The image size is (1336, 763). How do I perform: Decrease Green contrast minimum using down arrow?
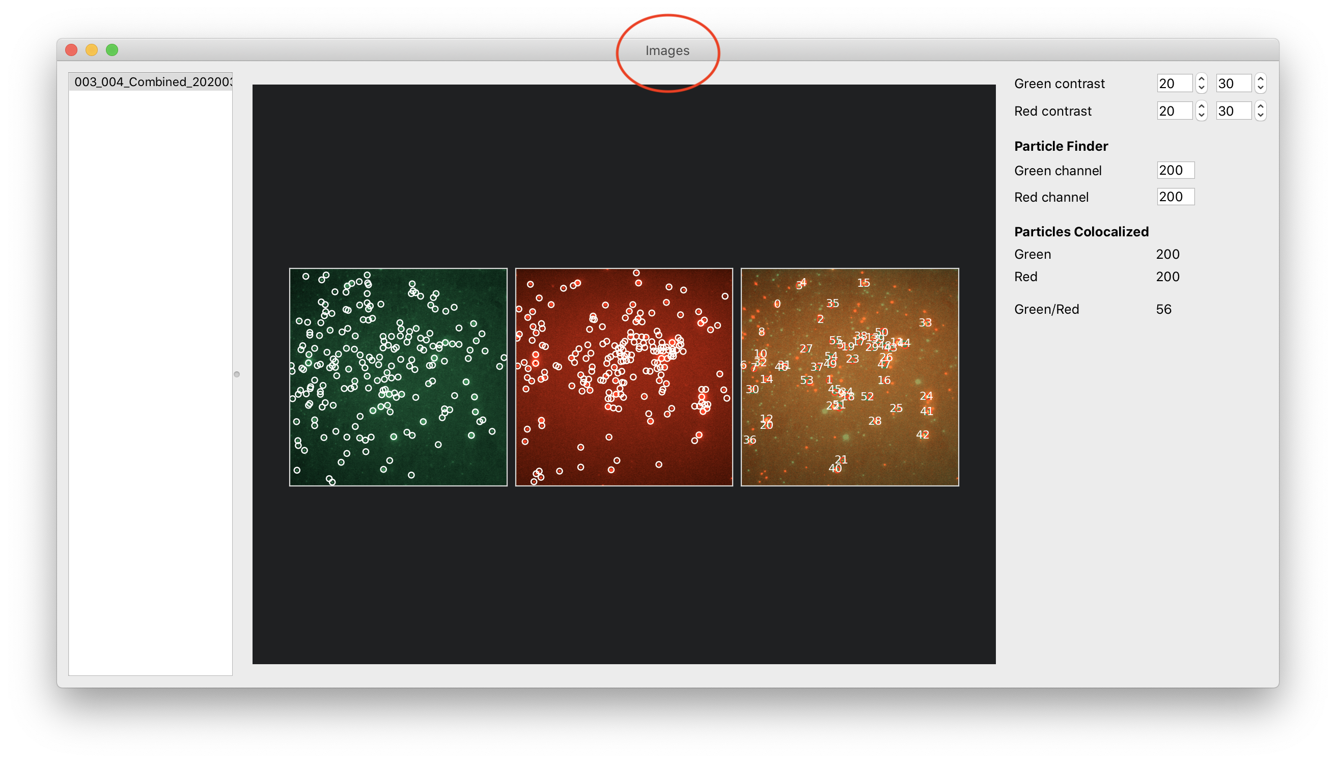tap(1202, 88)
